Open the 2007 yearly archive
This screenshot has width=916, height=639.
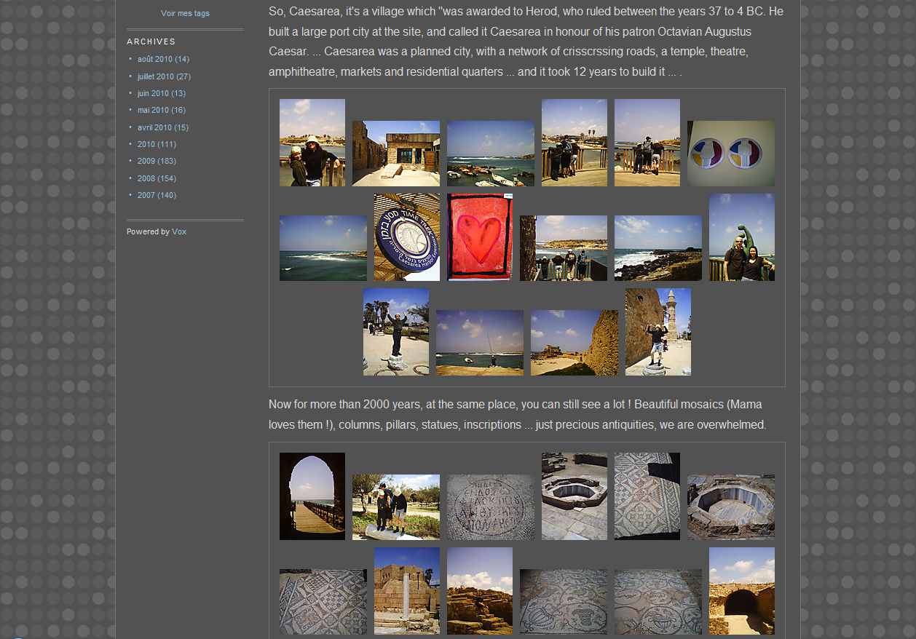click(146, 195)
